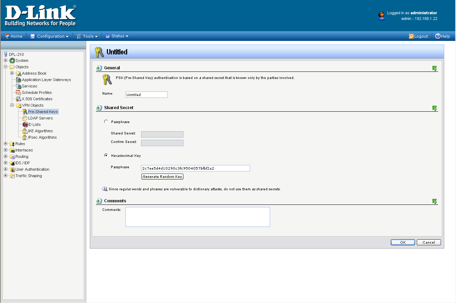Expand the Routing tree node
456x303 pixels.
[6, 156]
